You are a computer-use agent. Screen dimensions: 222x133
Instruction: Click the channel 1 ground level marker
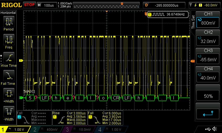click(x=21, y=60)
